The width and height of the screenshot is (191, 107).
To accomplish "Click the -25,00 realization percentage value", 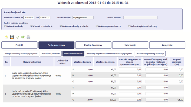I will pos(180,100).
